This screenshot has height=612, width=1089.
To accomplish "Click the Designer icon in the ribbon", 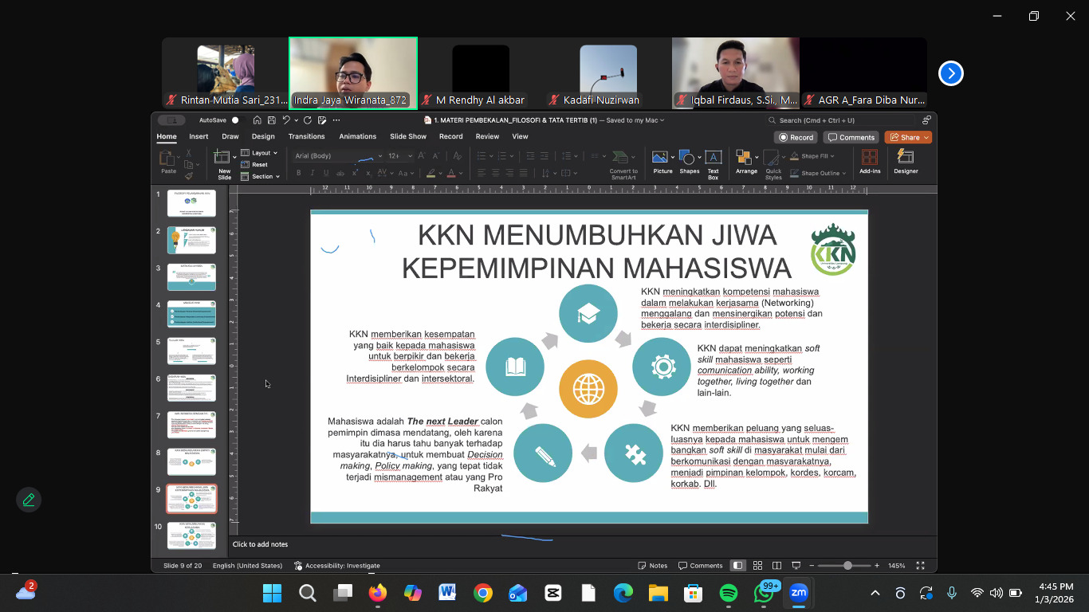I will point(906,159).
